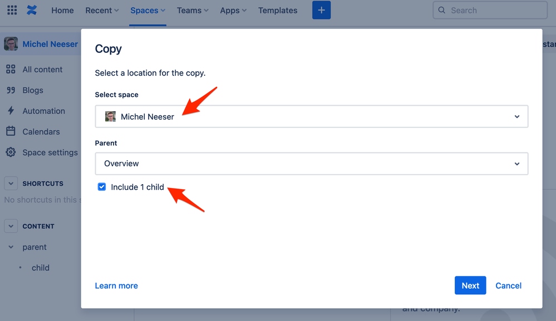
Task: Open Automation in sidebar
Action: pos(43,111)
